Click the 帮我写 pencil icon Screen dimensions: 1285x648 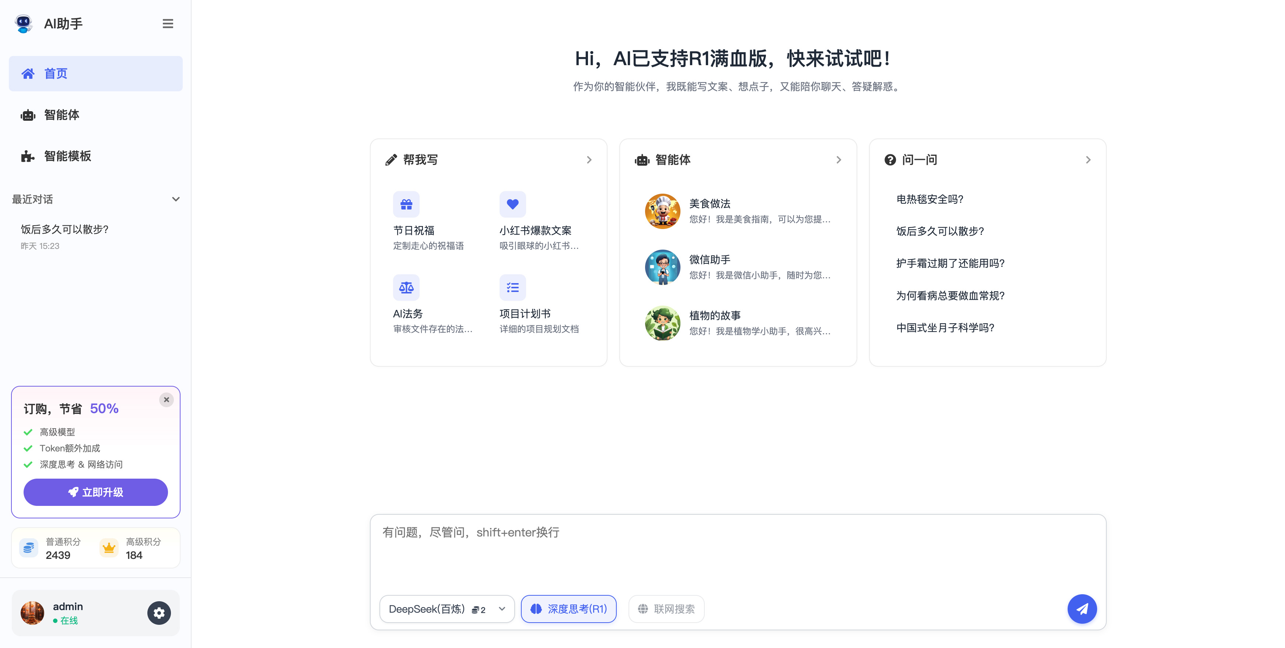391,159
